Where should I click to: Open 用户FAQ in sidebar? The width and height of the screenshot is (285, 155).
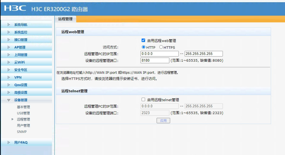pyautogui.click(x=21, y=143)
